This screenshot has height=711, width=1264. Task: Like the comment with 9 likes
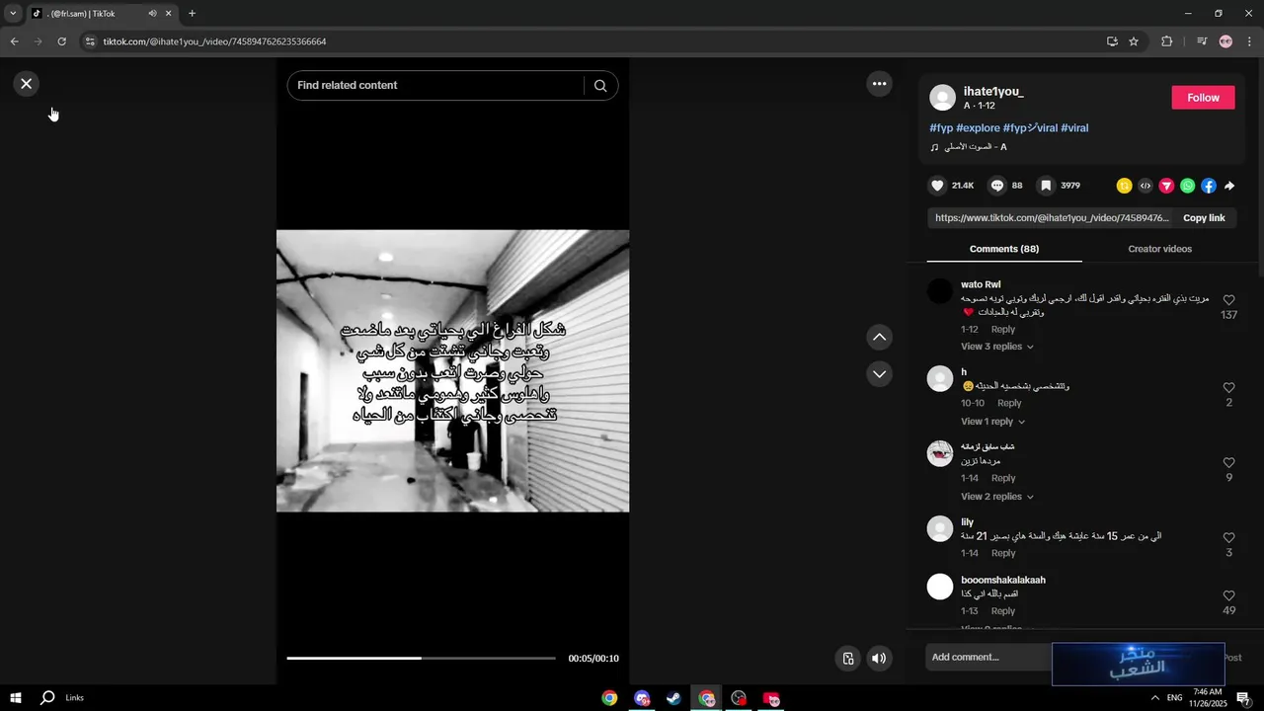pyautogui.click(x=1229, y=463)
